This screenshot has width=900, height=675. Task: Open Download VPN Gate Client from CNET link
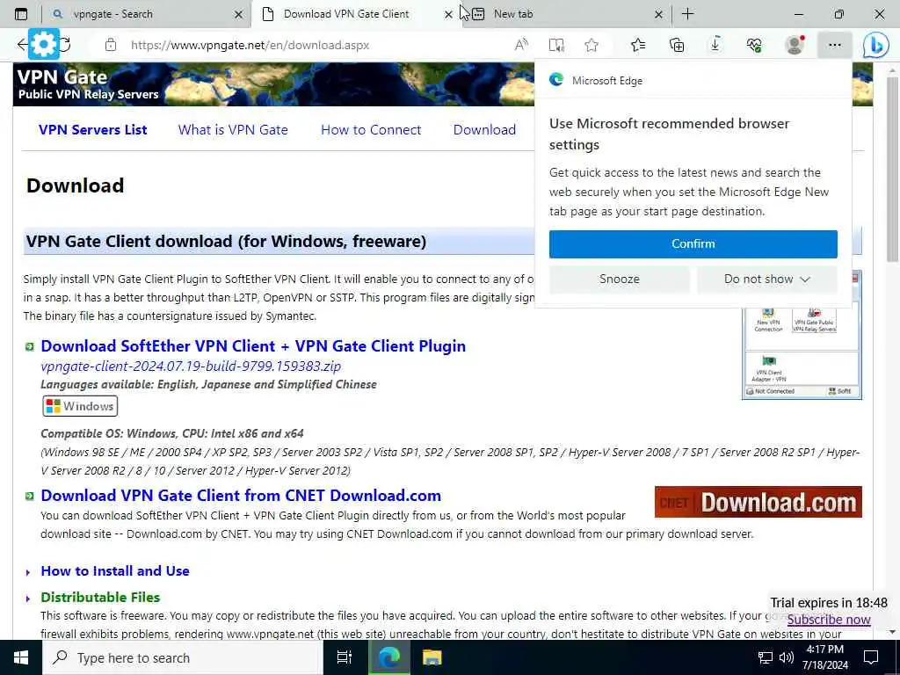pos(241,496)
